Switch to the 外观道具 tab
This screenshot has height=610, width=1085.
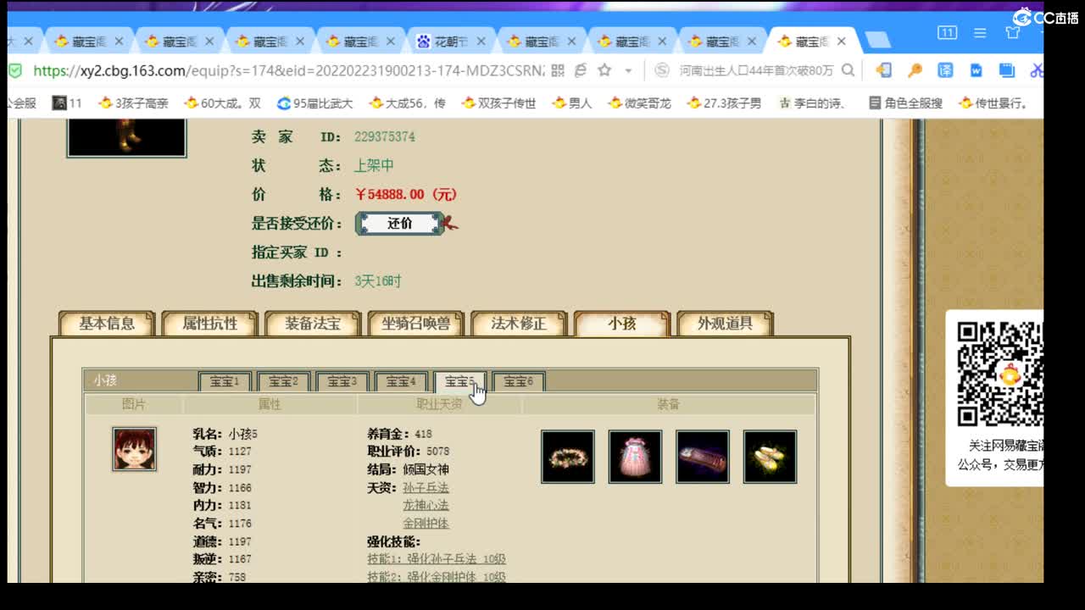[x=725, y=324]
